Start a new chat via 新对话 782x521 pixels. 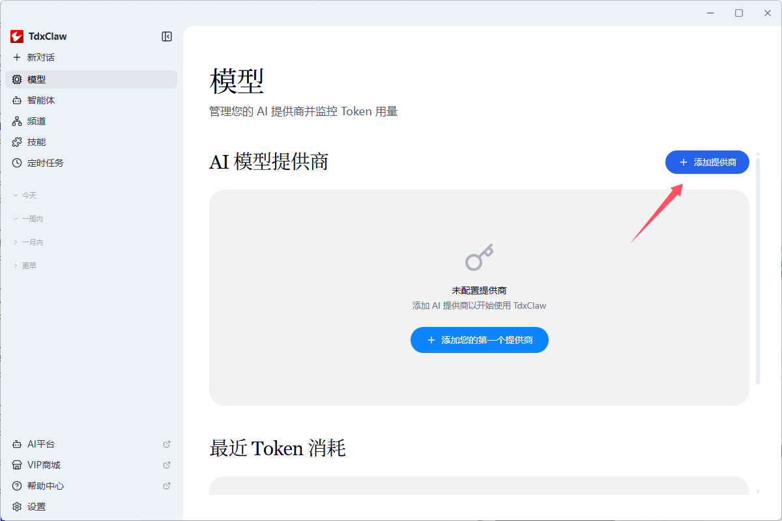91,57
